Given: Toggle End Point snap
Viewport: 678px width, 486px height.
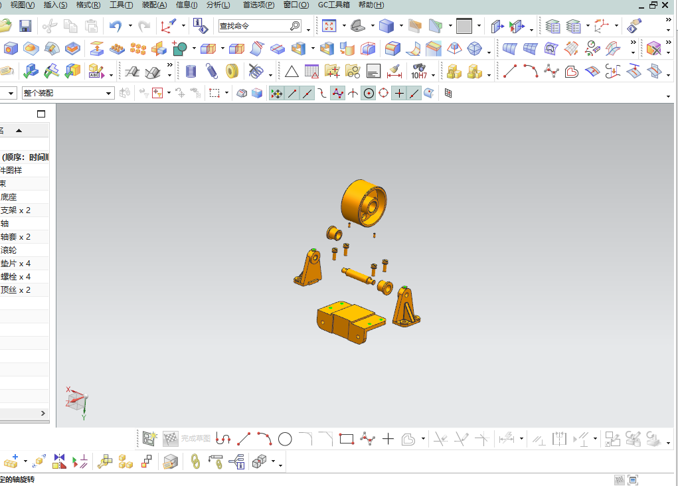Looking at the screenshot, I should tap(292, 93).
